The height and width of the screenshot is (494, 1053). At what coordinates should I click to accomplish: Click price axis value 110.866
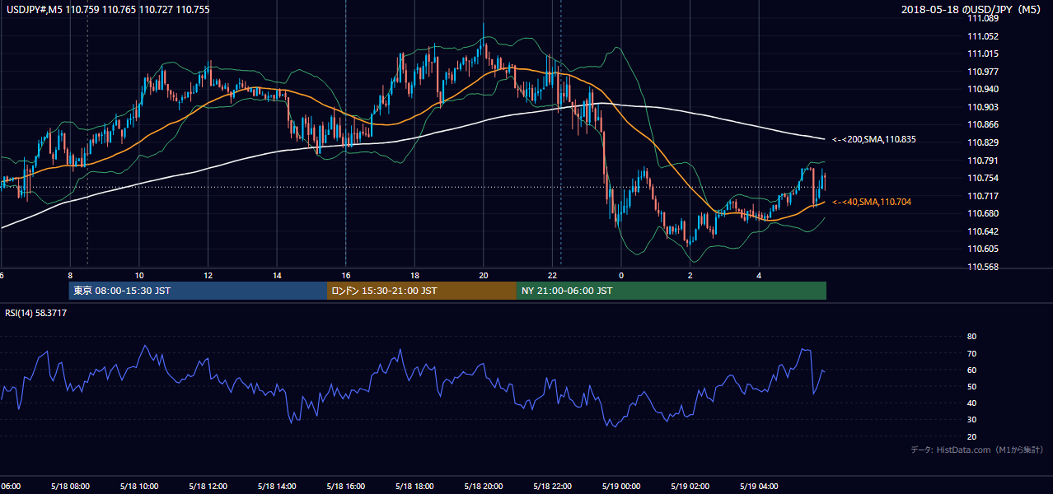984,125
